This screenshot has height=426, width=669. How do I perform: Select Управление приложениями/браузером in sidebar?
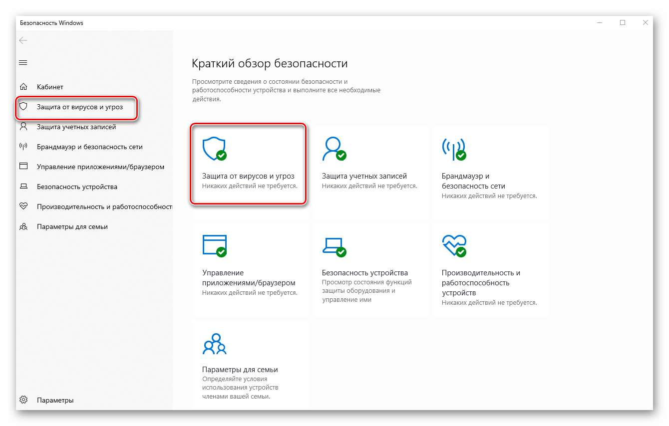pos(100,167)
